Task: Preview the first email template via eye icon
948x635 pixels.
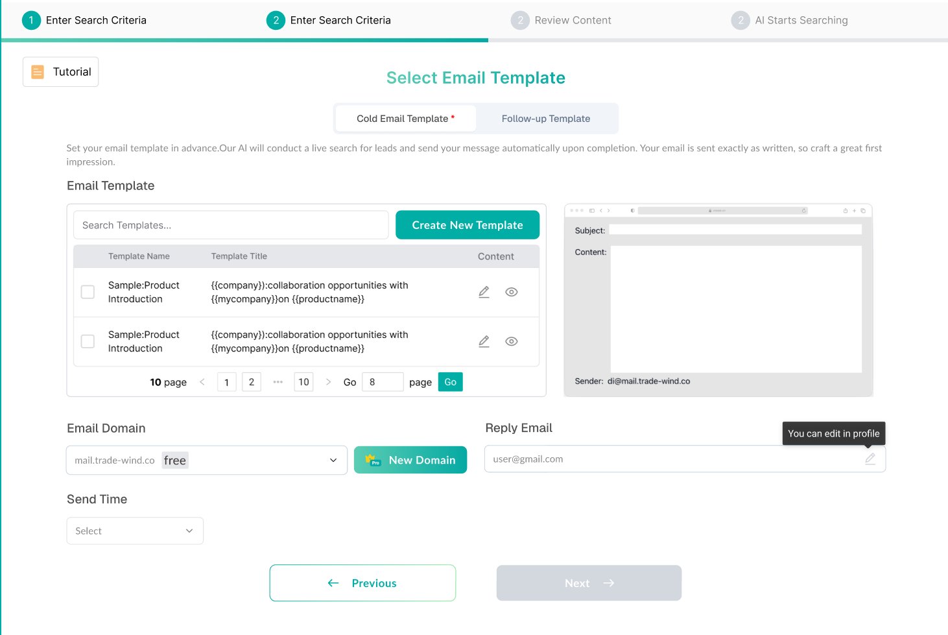Action: tap(512, 292)
